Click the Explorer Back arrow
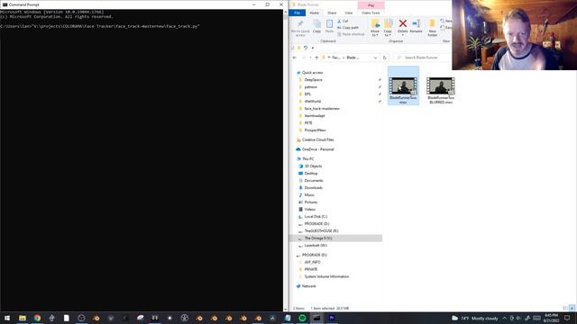This screenshot has height=324, width=577. point(295,58)
